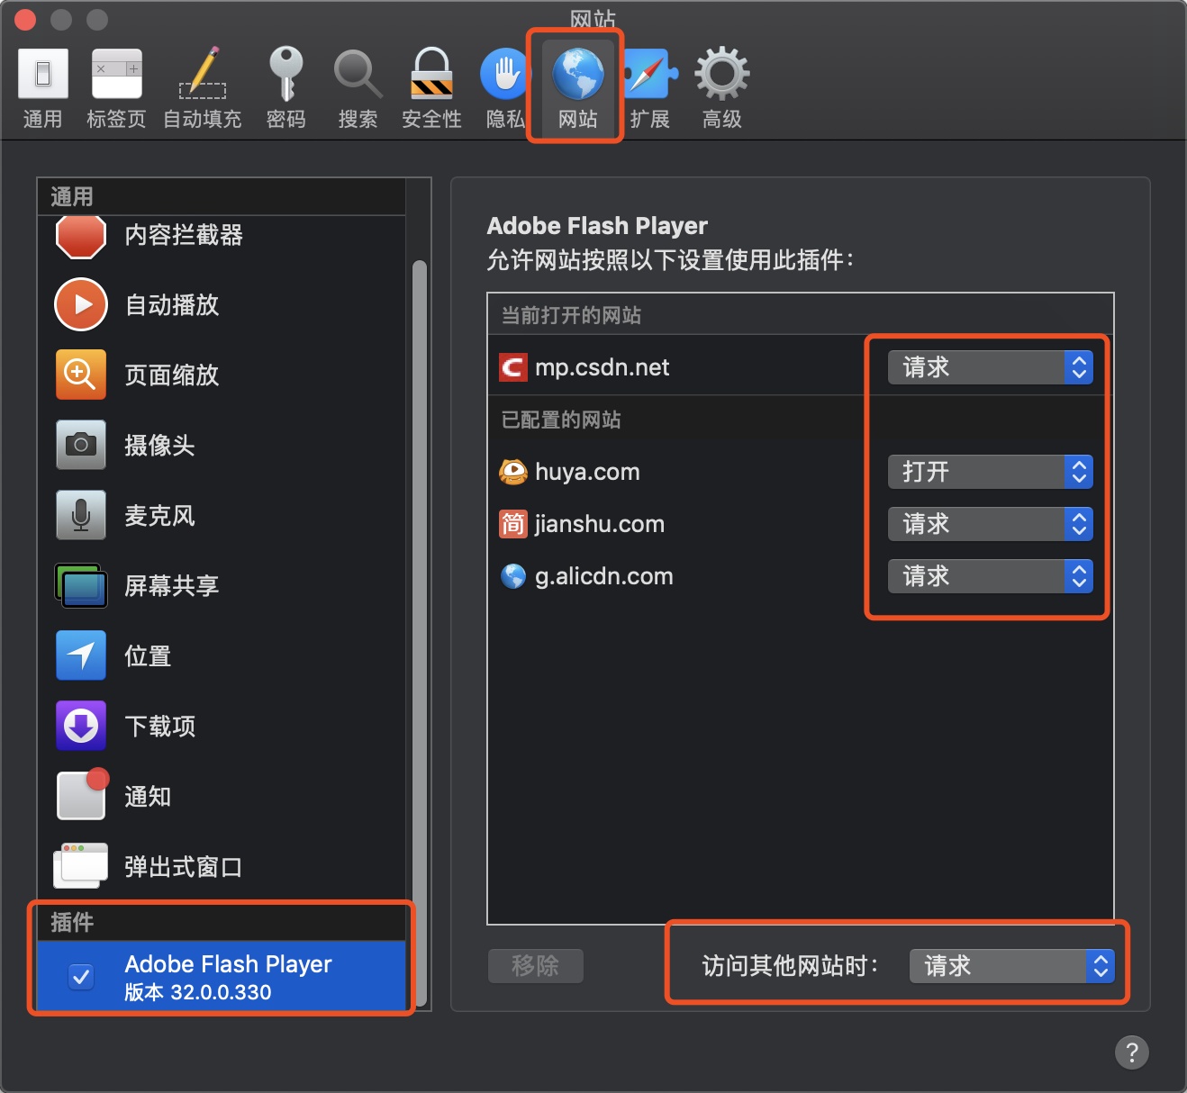Select the 网站 Websites globe icon

pyautogui.click(x=577, y=74)
